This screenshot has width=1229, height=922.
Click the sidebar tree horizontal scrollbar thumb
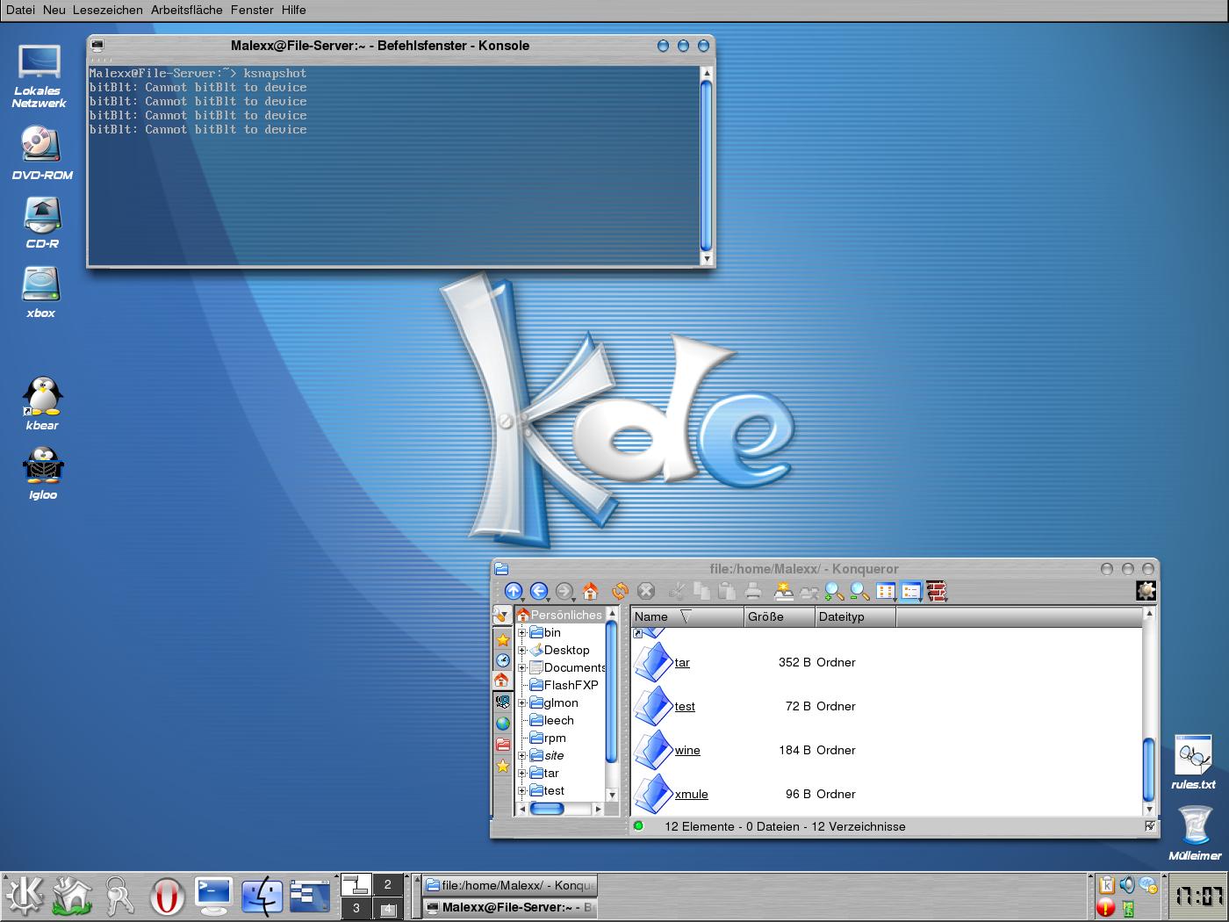click(547, 809)
